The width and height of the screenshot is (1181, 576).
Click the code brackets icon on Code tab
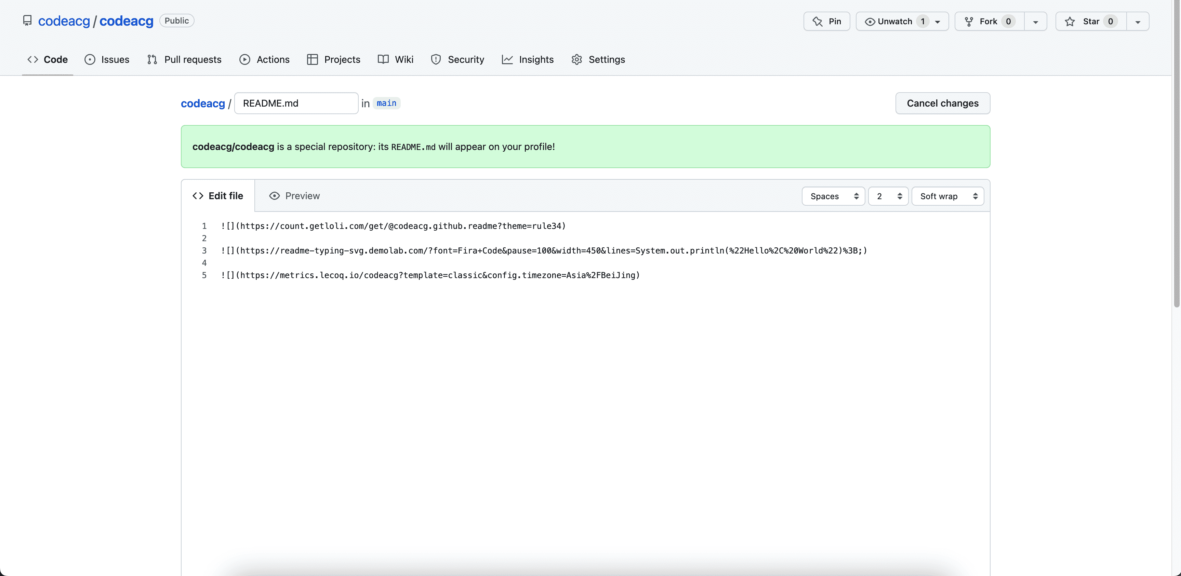click(32, 59)
